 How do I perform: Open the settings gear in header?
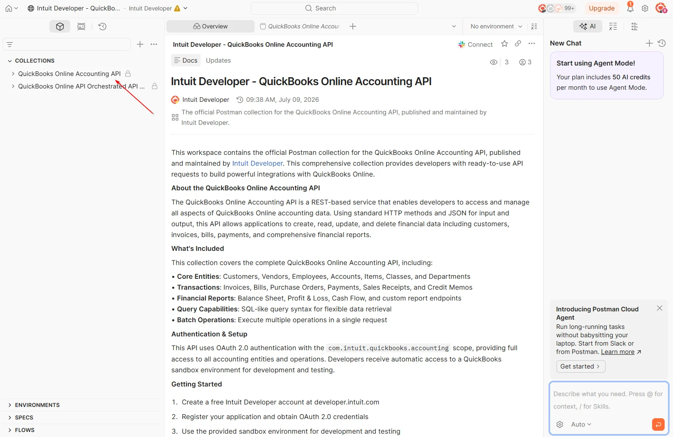click(x=645, y=8)
